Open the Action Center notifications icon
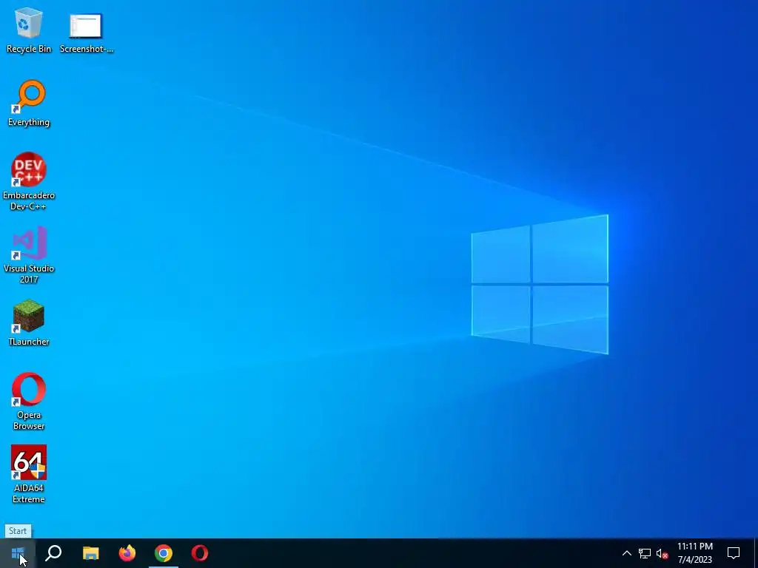Screen dimensions: 758x568 coord(734,553)
